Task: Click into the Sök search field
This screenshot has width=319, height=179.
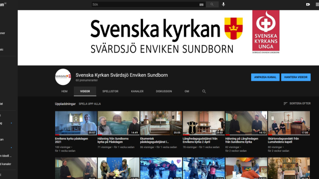Action: [x=145, y=4]
